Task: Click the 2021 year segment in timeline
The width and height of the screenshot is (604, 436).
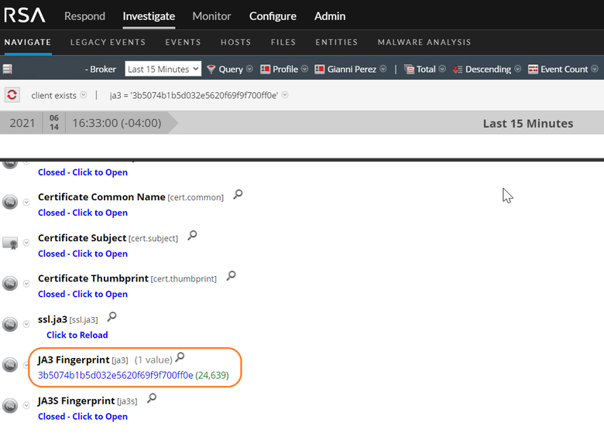Action: pos(22,123)
